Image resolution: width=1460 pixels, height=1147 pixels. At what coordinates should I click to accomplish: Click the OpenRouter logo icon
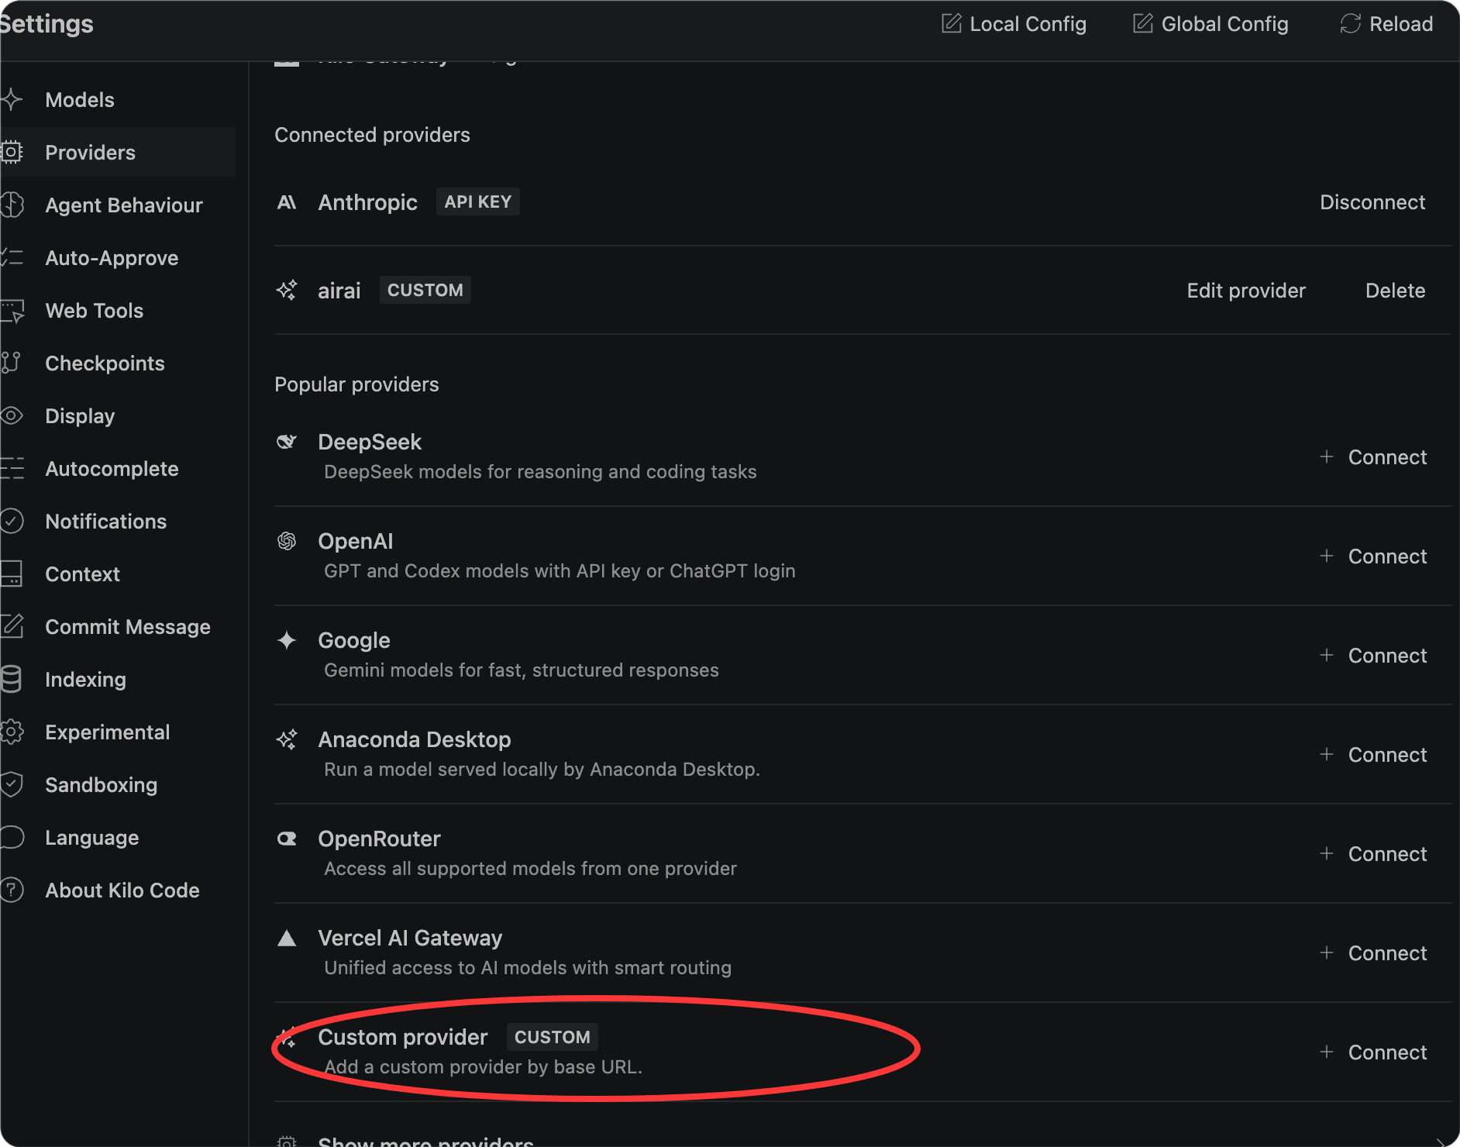pyautogui.click(x=287, y=839)
